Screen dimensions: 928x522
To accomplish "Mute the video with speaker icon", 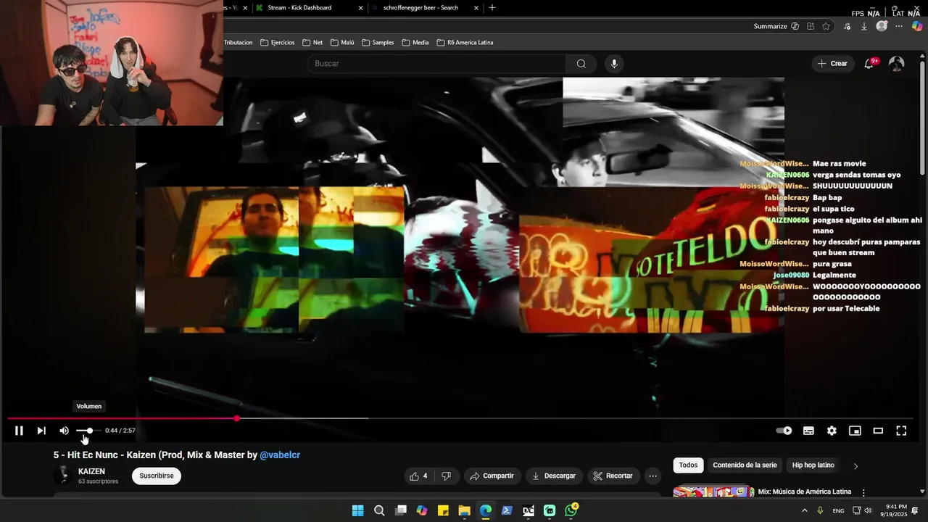I will point(64,431).
